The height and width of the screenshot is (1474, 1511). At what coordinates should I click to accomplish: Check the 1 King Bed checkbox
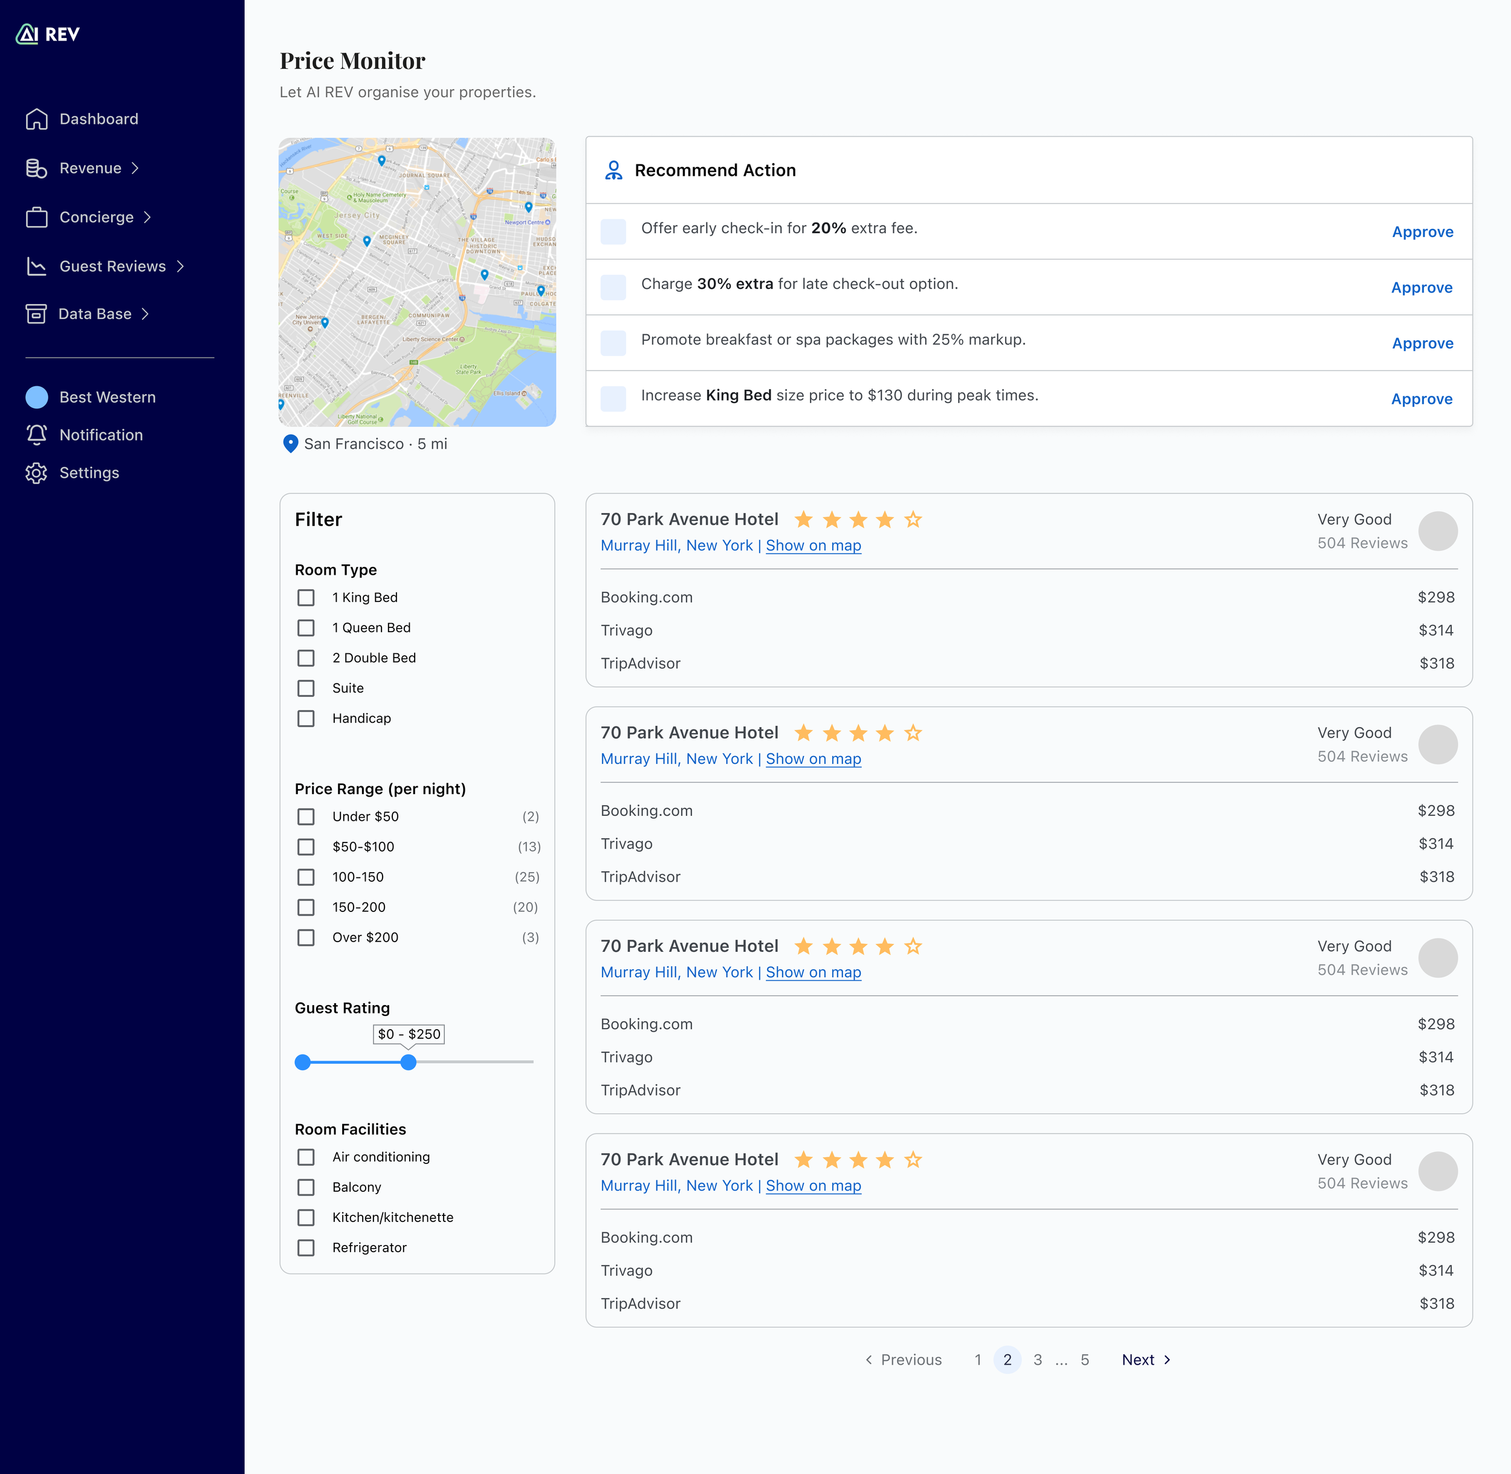[x=306, y=598]
